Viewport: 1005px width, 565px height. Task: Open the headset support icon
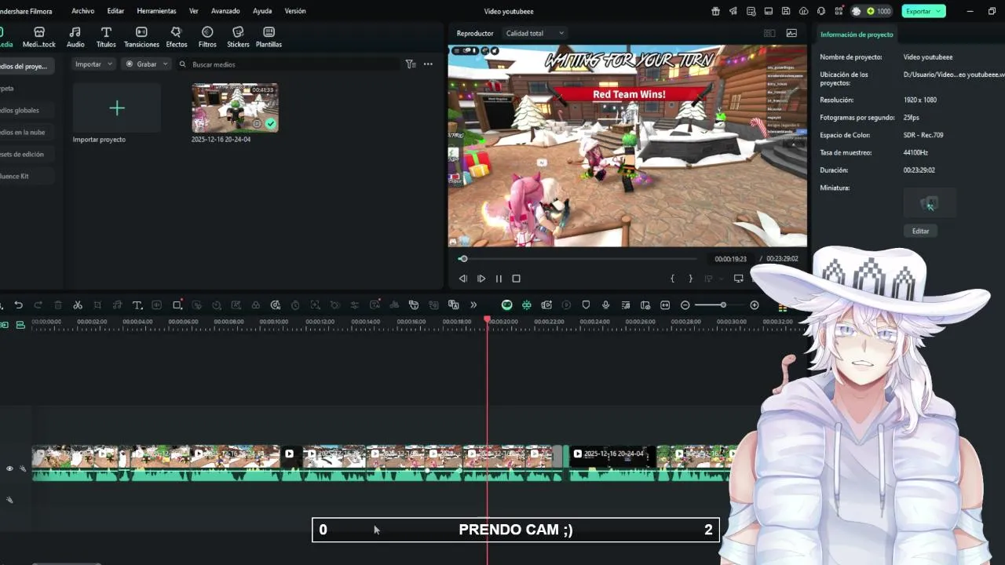(821, 11)
